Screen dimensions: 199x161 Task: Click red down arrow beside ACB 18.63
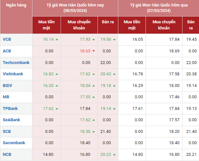(x=93, y=51)
